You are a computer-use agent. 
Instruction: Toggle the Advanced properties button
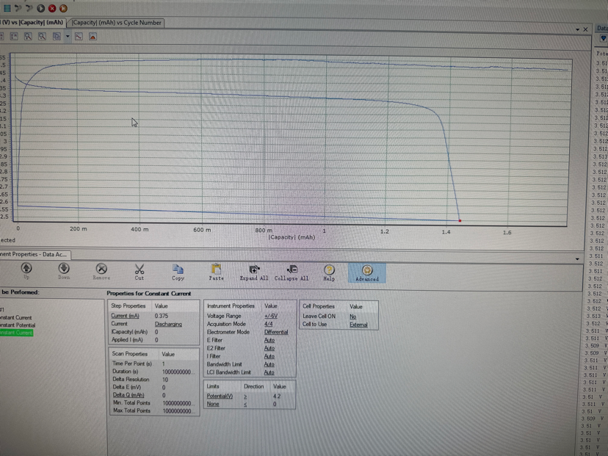tap(367, 272)
